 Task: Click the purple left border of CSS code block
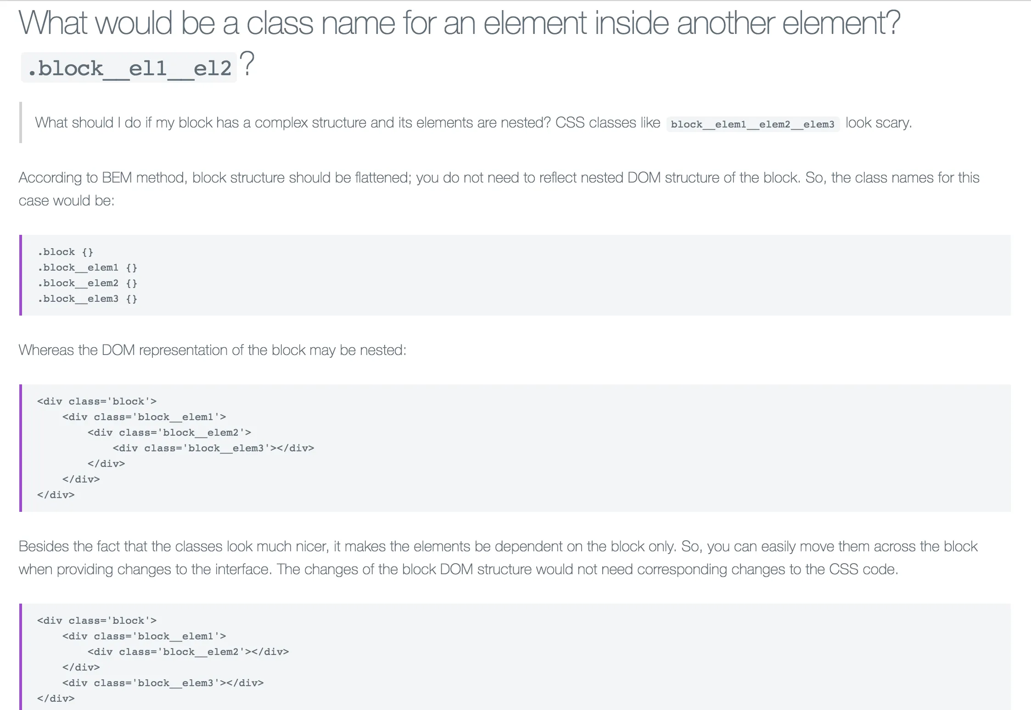coord(21,275)
